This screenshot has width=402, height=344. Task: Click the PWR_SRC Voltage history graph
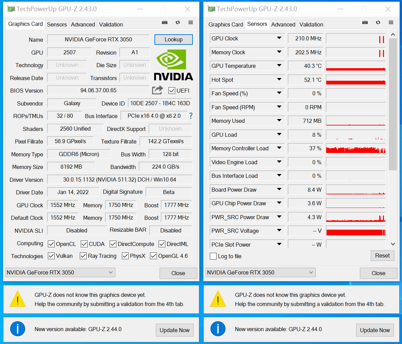pyautogui.click(x=355, y=231)
